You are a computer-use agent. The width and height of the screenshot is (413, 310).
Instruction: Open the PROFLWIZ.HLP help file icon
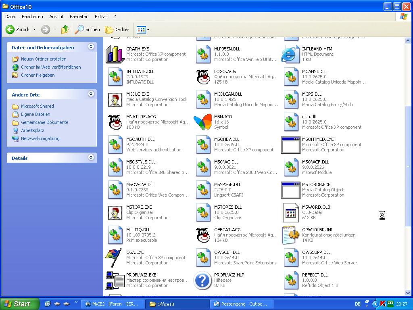202,281
